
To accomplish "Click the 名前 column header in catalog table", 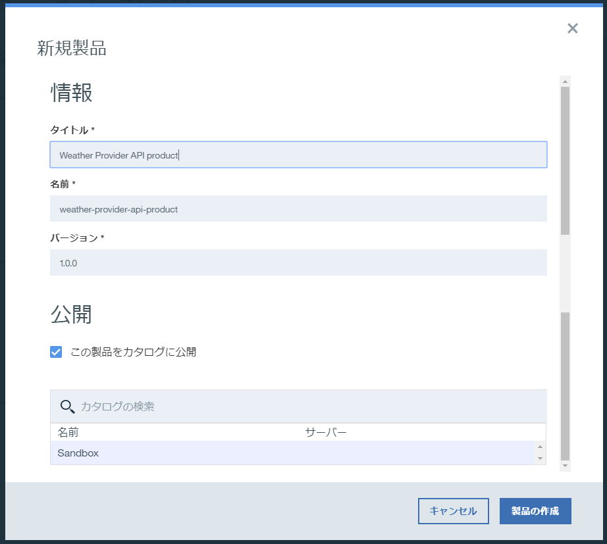I will pos(68,432).
